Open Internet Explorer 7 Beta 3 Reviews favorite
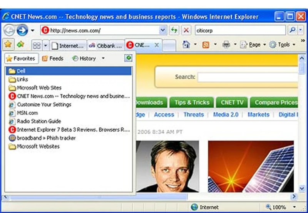The image size is (308, 213). coord(69,130)
